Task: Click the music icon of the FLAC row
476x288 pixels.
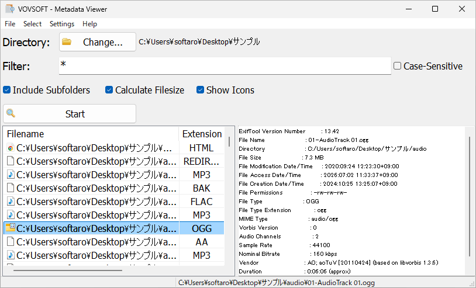Action: [11, 202]
